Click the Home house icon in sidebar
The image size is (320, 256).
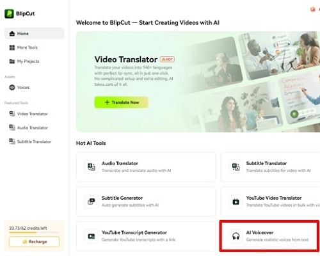(x=12, y=33)
